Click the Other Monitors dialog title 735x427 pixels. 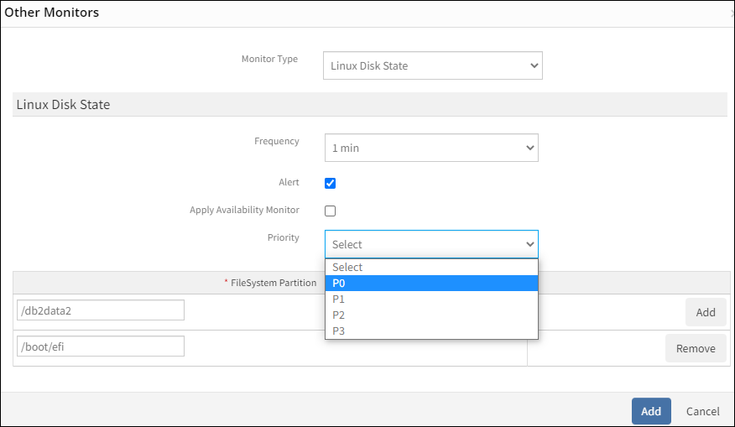click(51, 13)
